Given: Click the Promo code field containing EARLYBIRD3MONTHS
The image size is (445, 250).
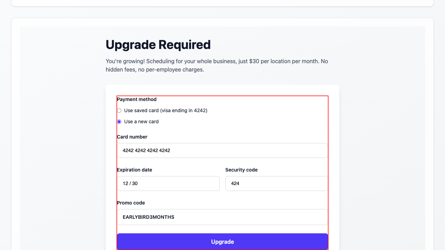Looking at the screenshot, I should tap(222, 217).
